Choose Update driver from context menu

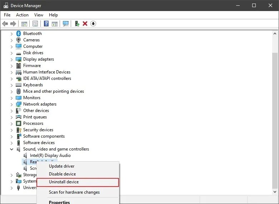(78, 166)
